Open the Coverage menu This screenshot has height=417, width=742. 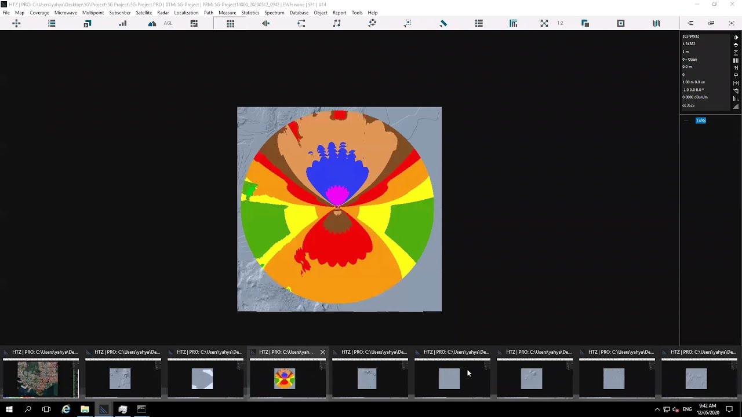pos(39,13)
